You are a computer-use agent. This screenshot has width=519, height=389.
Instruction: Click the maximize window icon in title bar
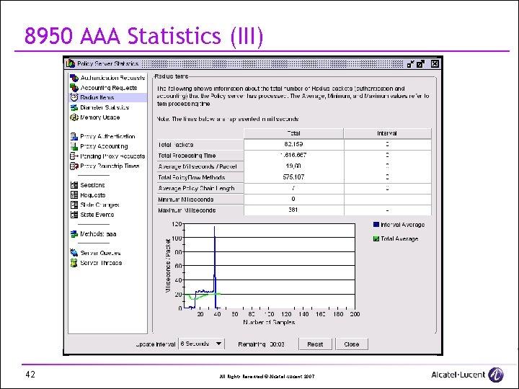421,64
